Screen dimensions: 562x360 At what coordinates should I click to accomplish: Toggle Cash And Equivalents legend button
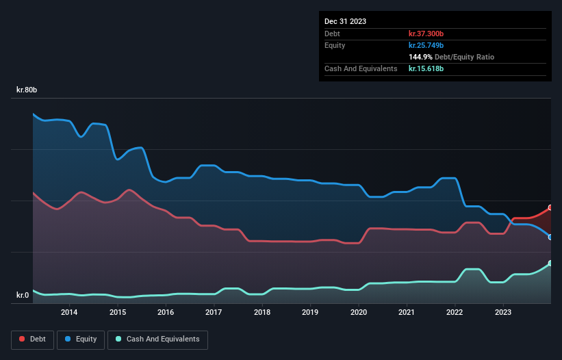pyautogui.click(x=157, y=339)
